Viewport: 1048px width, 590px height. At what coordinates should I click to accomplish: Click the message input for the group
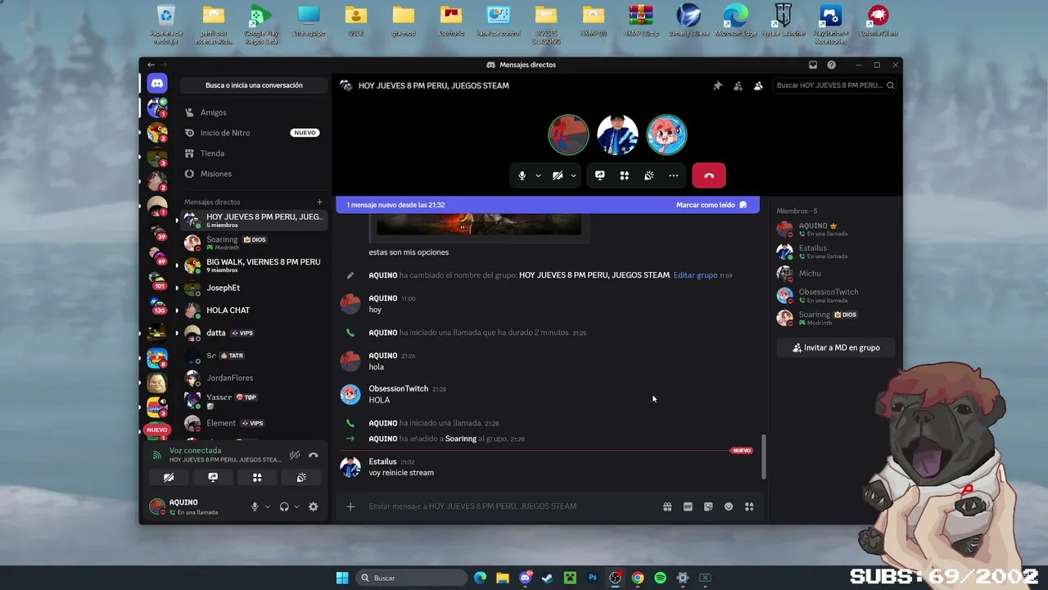point(512,506)
